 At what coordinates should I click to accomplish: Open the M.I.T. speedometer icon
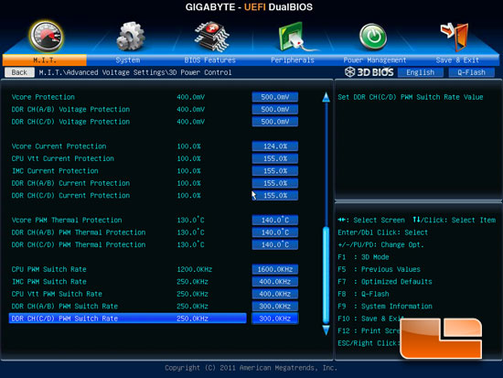click(x=46, y=37)
